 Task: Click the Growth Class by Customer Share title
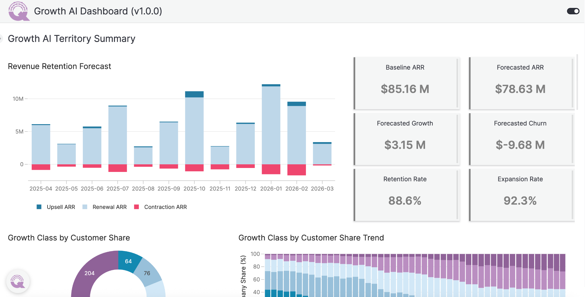click(69, 238)
